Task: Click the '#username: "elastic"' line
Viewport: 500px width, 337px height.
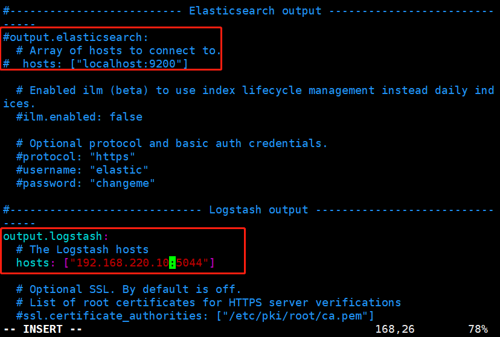Action: (82, 170)
